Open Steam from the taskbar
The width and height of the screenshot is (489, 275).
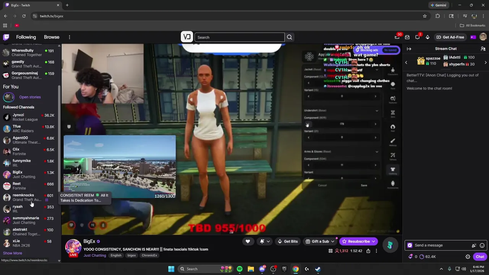coord(317,269)
